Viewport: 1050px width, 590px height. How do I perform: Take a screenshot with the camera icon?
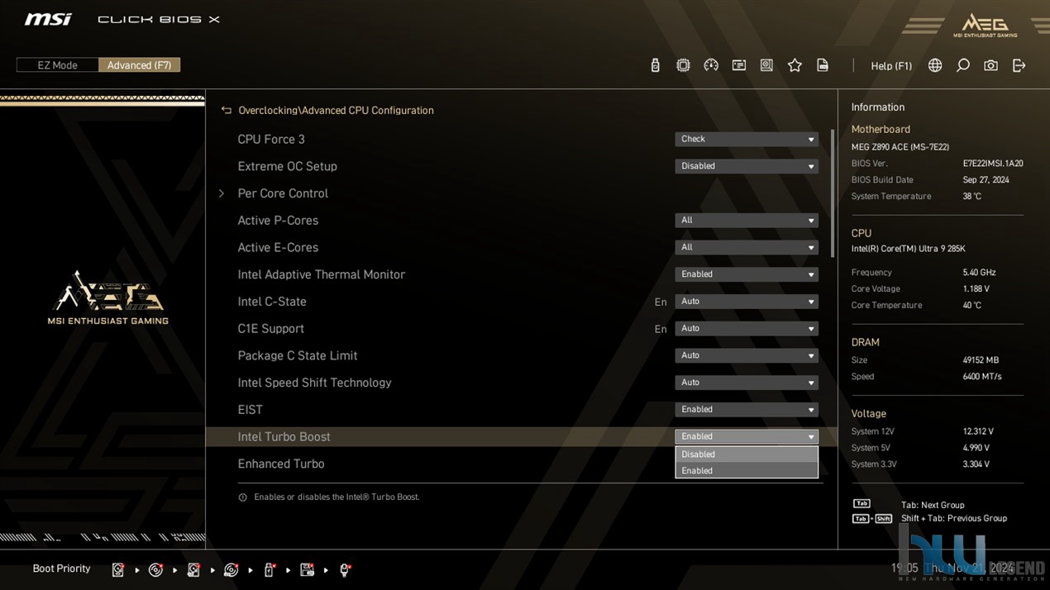tap(990, 65)
